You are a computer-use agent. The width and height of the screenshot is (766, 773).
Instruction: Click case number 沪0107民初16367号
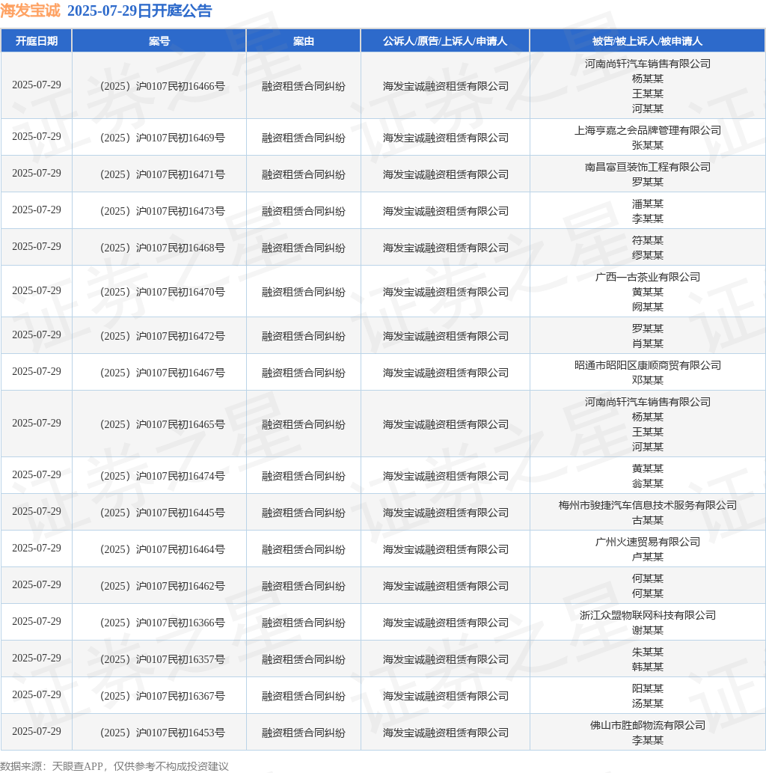(x=180, y=696)
